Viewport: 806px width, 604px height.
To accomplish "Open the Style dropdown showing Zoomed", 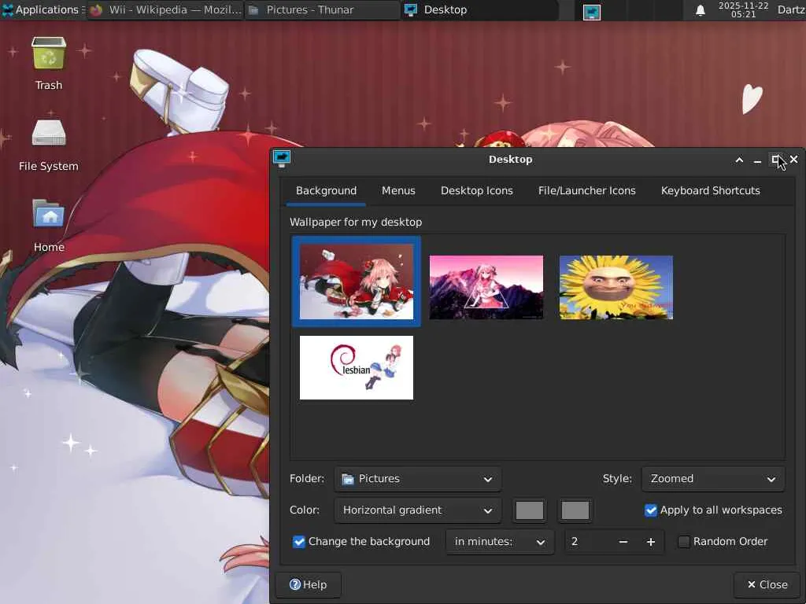I will click(x=713, y=479).
